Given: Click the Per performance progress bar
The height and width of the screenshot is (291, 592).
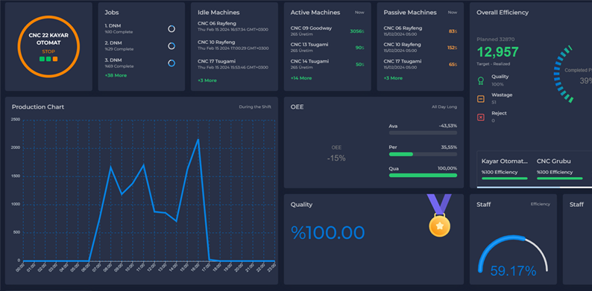Looking at the screenshot, I should coord(423,154).
